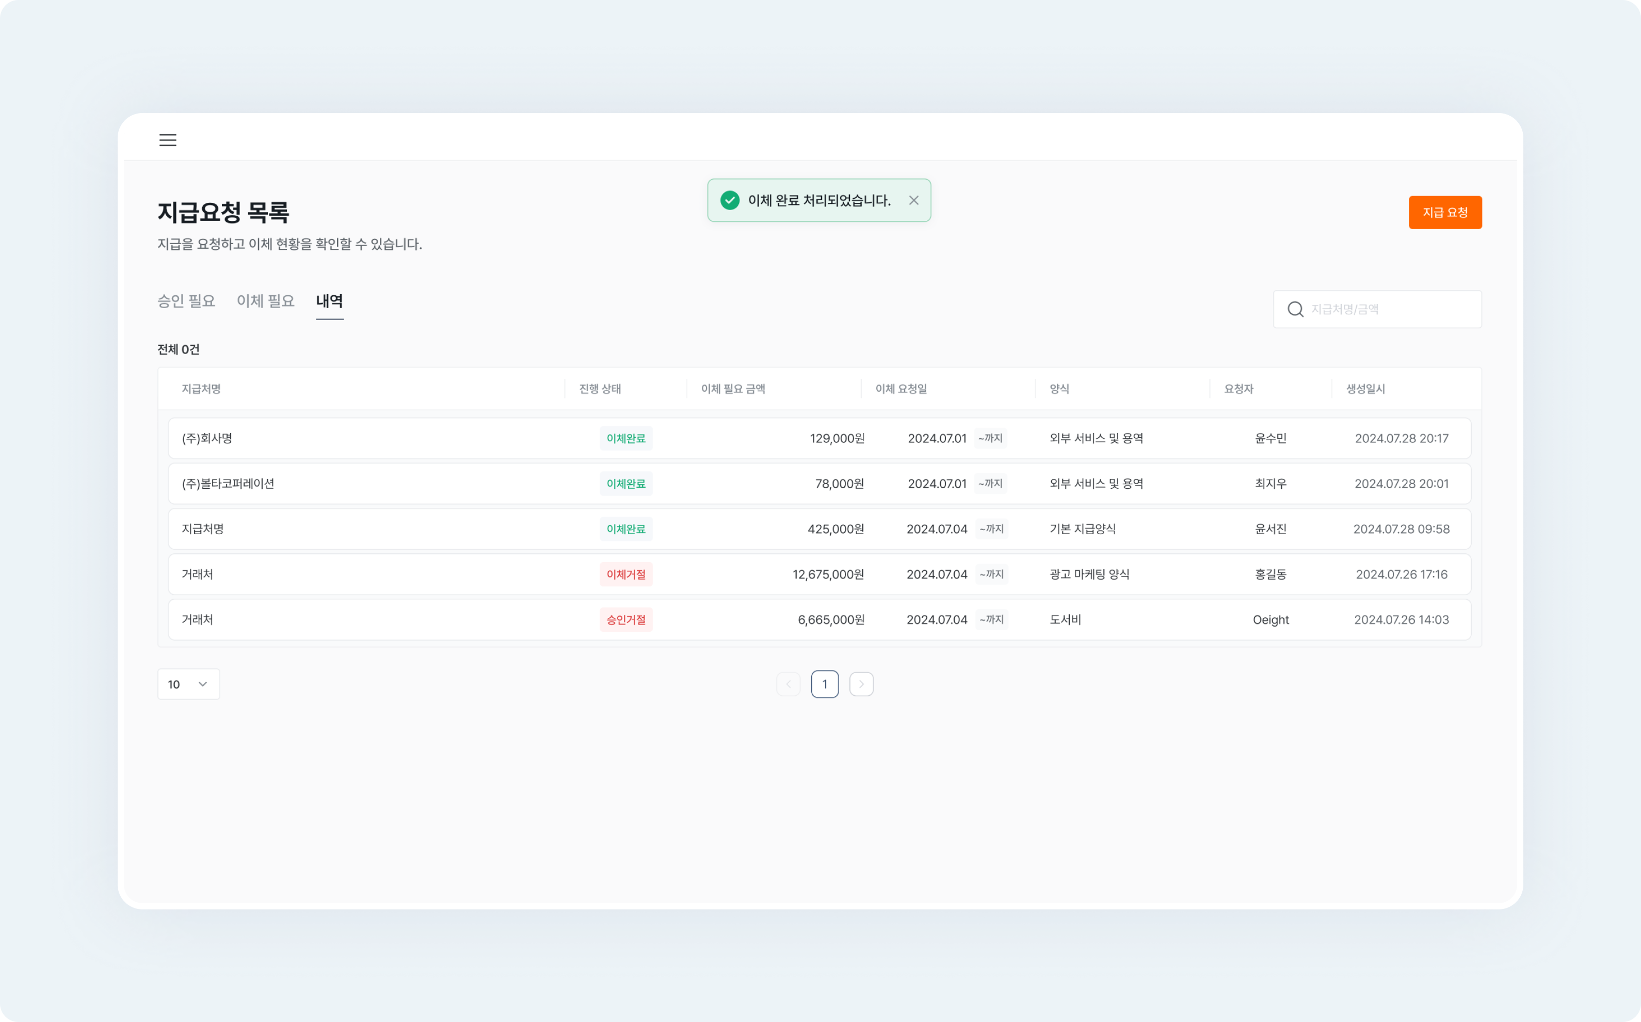The height and width of the screenshot is (1022, 1641).
Task: Click the 이체완료 status badge for (주)회사명
Action: 625,438
